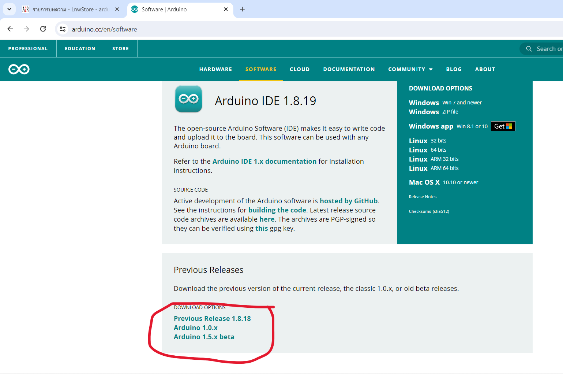Open the HARDWARE menu
Viewport: 563px width, 374px height.
216,69
